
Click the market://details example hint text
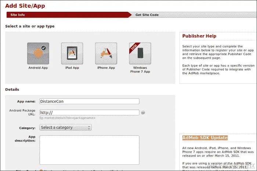(67, 118)
